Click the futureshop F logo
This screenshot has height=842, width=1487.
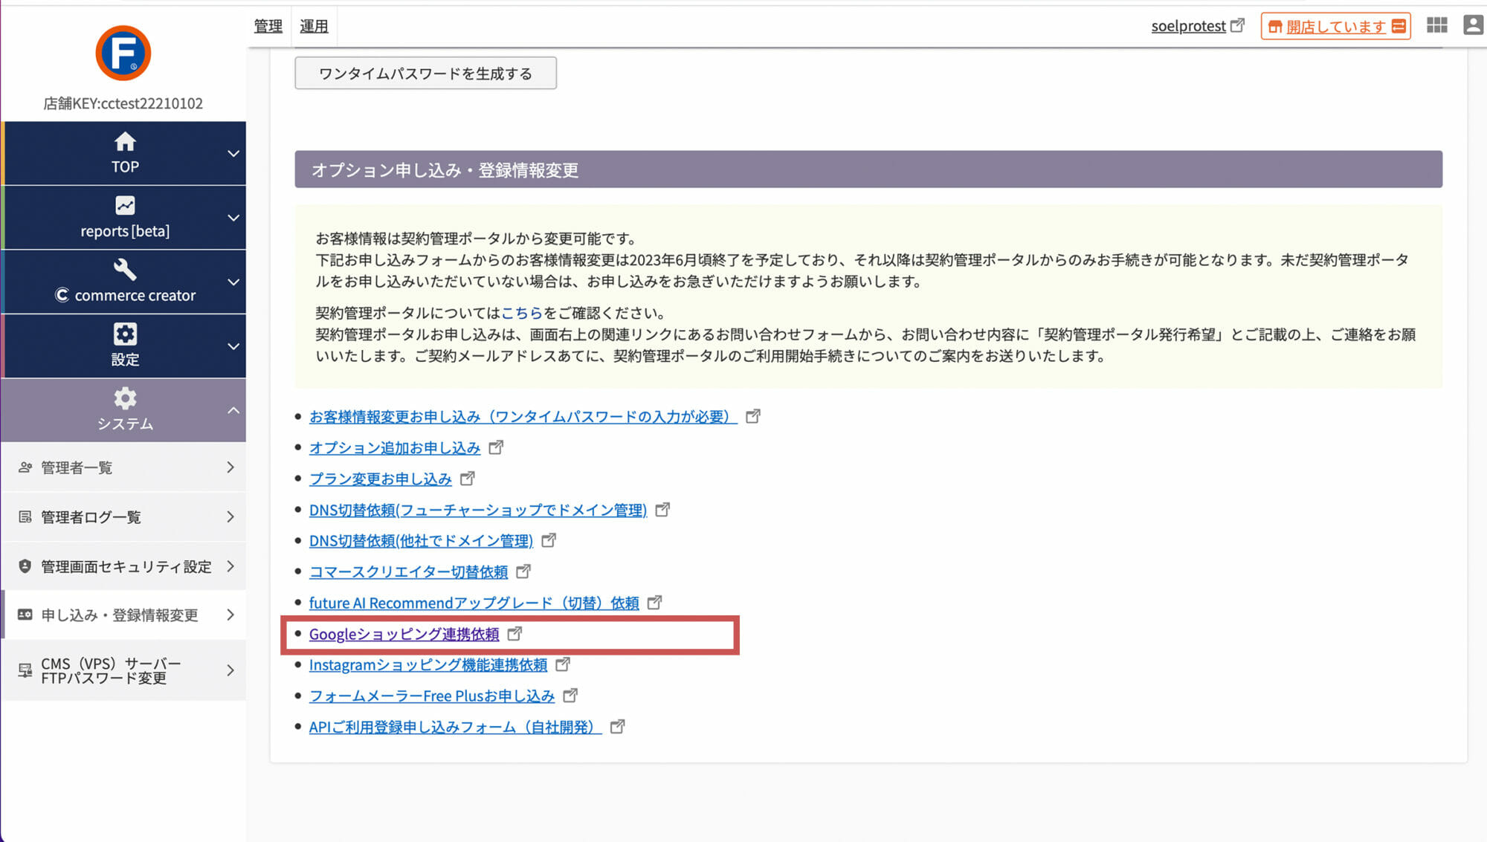123,54
